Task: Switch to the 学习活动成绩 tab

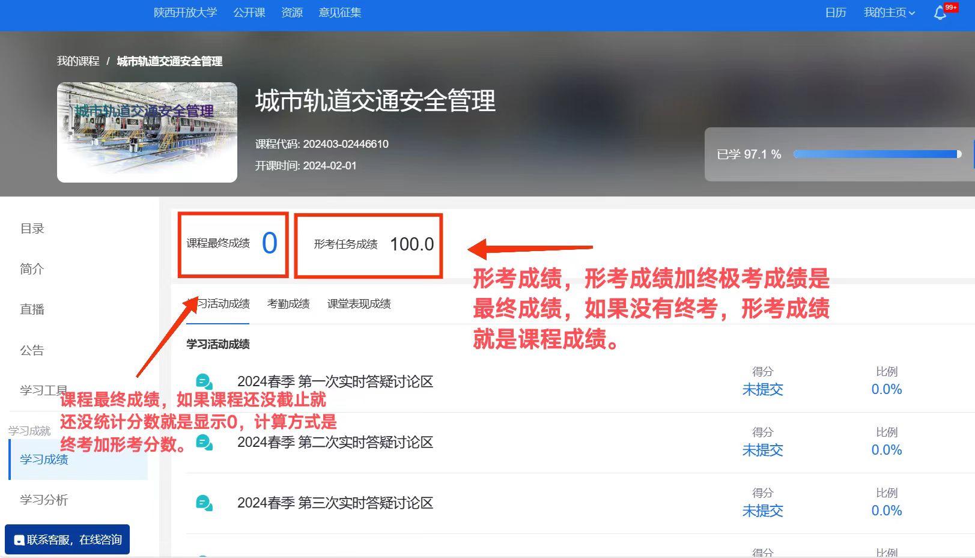Action: coord(218,304)
